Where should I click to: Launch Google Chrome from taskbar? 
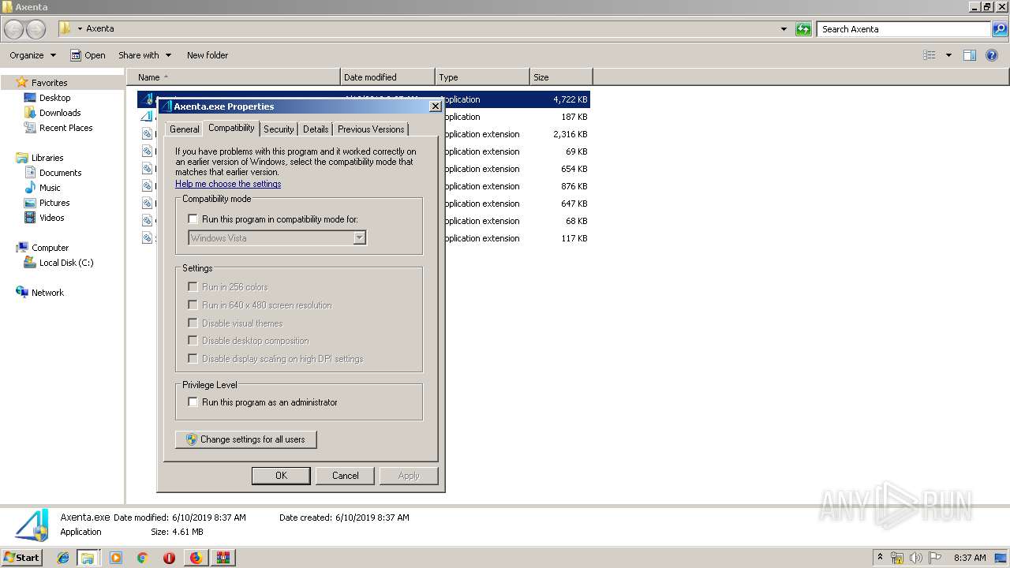point(142,558)
